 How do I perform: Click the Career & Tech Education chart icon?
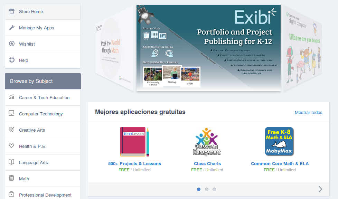[x=12, y=97]
